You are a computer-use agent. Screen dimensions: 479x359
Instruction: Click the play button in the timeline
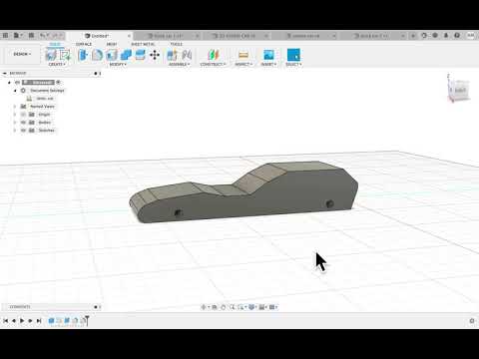click(x=22, y=321)
